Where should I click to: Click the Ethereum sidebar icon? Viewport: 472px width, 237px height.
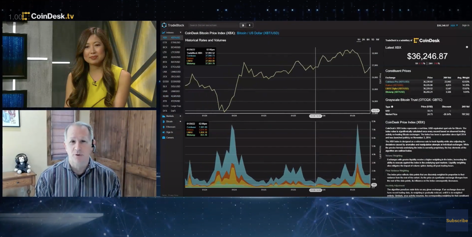[x=163, y=127]
